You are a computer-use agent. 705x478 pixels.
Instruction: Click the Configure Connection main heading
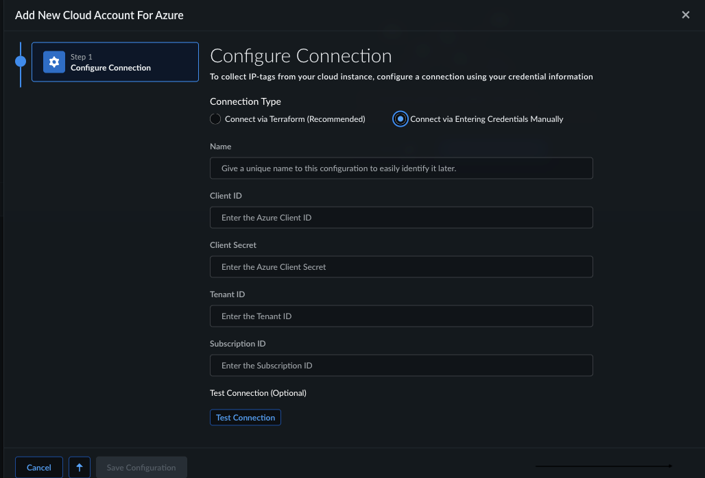pyautogui.click(x=301, y=56)
